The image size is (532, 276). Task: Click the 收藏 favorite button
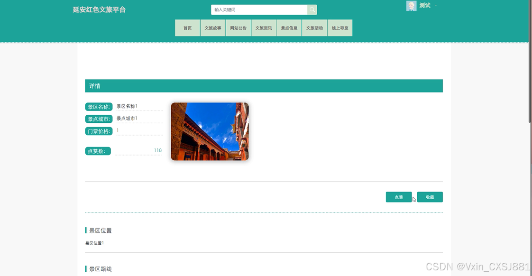(430, 197)
